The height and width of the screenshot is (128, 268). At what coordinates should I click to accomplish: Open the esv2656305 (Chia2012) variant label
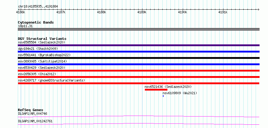click(37, 74)
